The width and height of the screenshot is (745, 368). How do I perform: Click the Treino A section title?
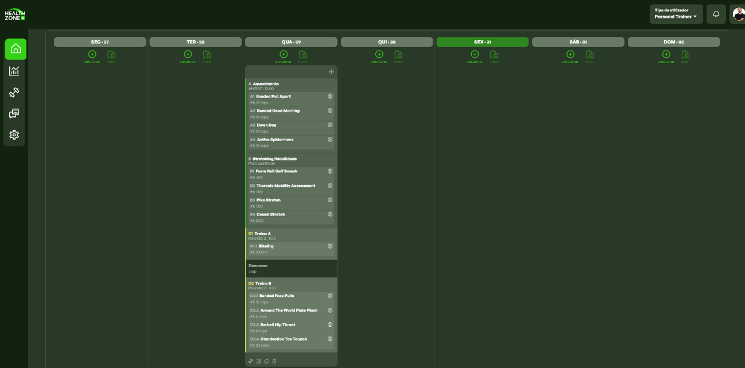(262, 233)
